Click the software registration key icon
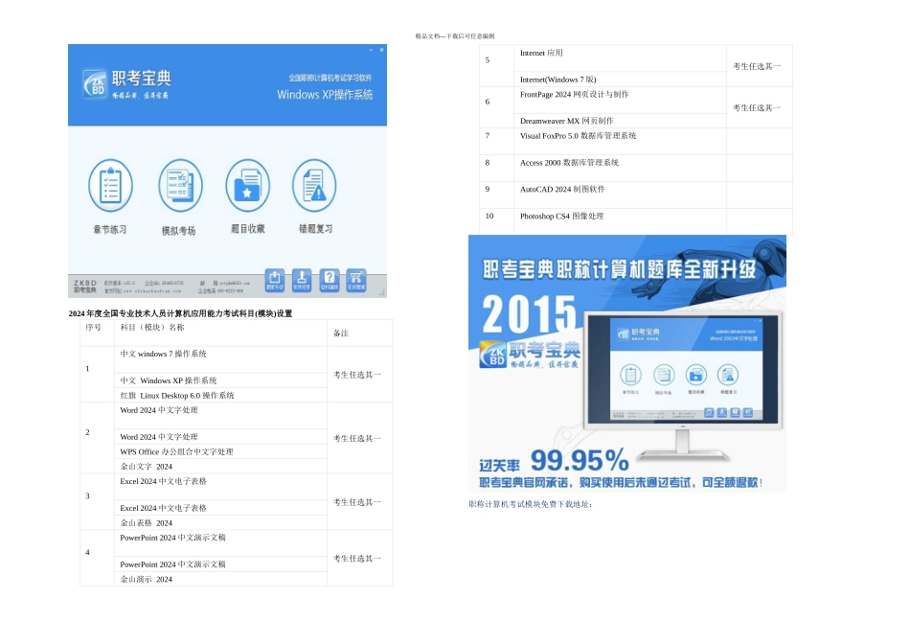 click(x=302, y=280)
